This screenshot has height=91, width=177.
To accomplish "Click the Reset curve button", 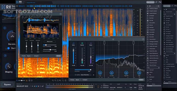I will pyautogui.click(x=50, y=42).
